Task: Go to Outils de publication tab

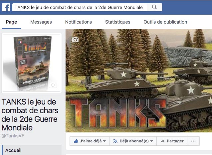Action: (165, 22)
